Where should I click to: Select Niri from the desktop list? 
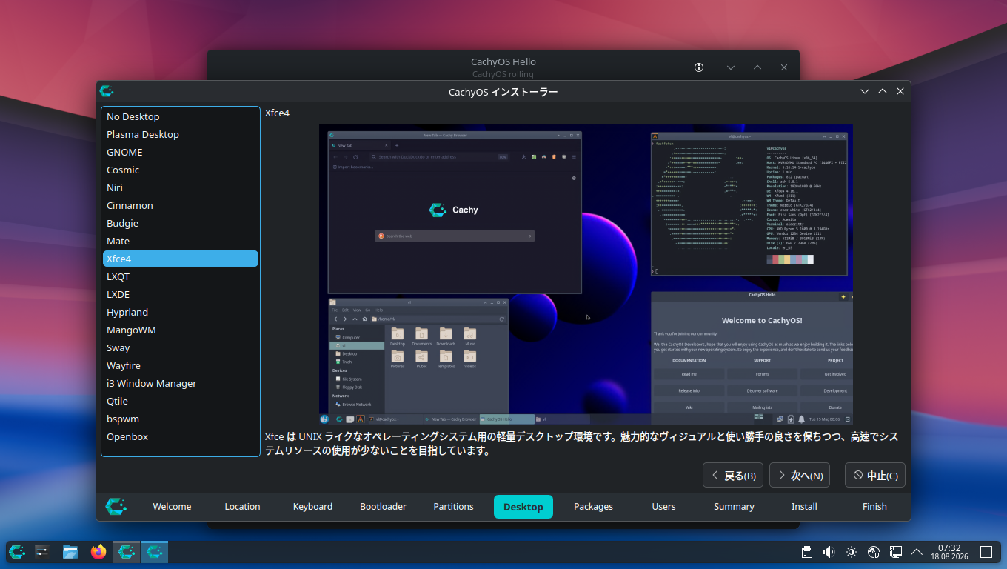pos(181,187)
